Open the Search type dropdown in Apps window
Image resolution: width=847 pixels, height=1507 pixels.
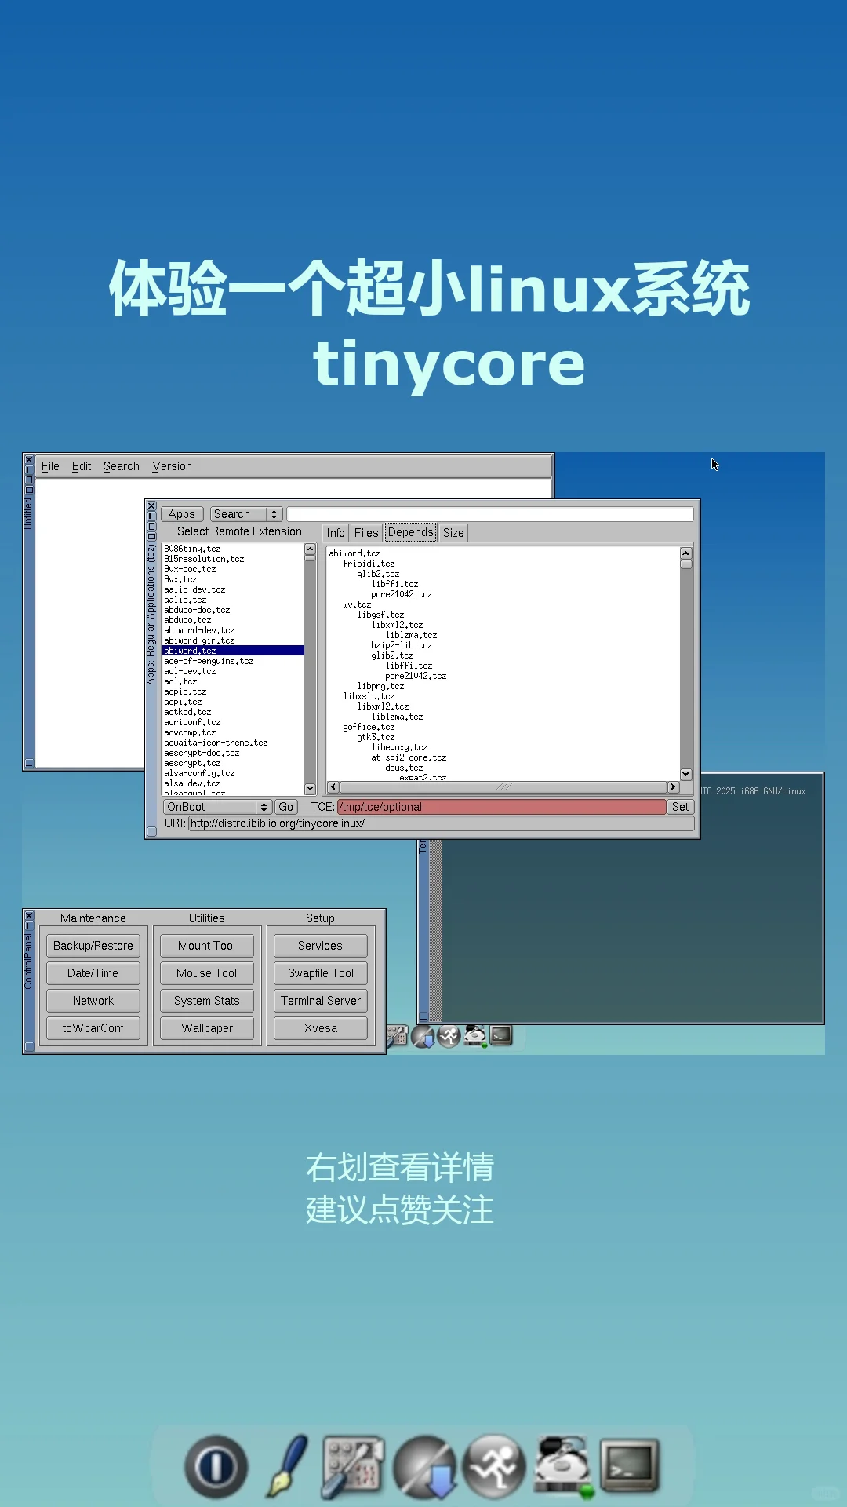(245, 514)
